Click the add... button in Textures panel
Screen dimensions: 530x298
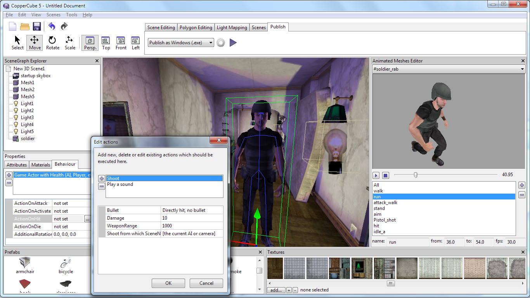[275, 290]
